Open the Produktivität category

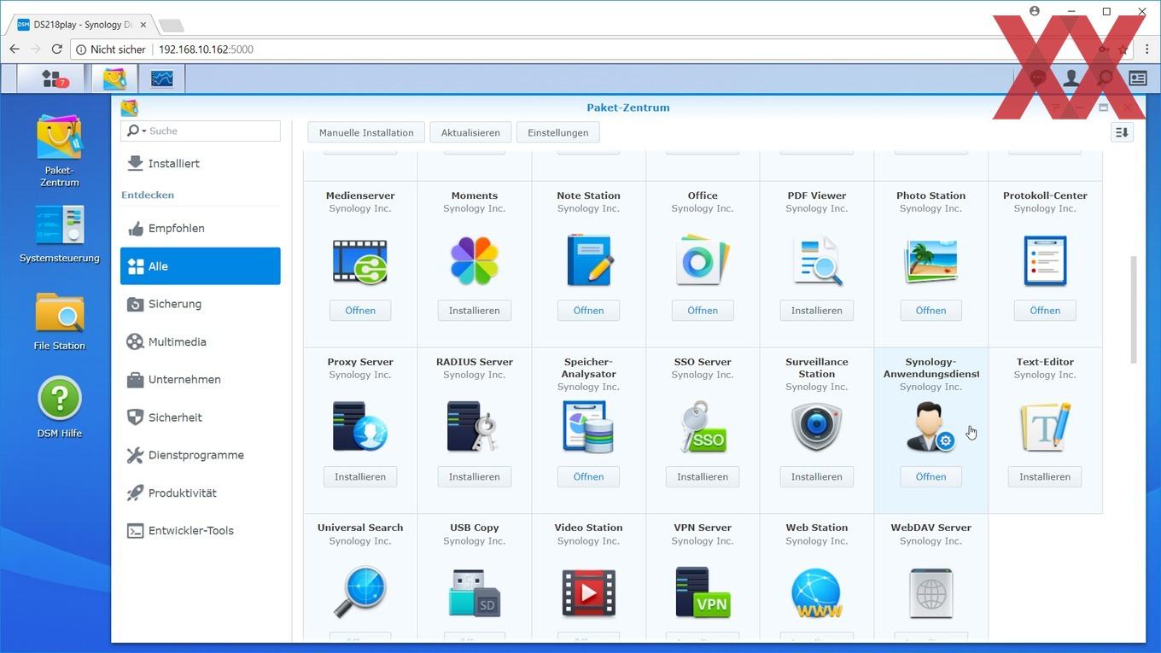click(201, 493)
